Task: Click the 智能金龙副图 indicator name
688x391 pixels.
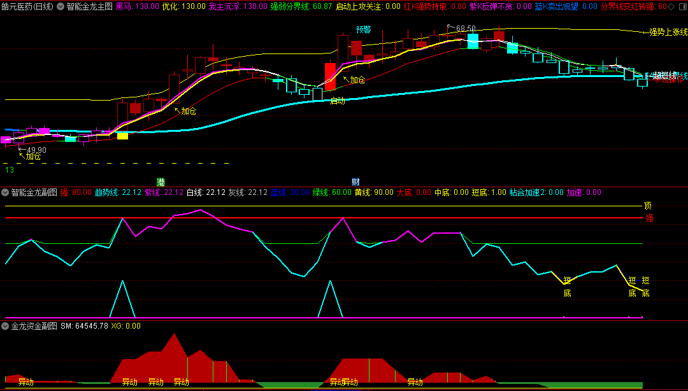Action: [34, 192]
